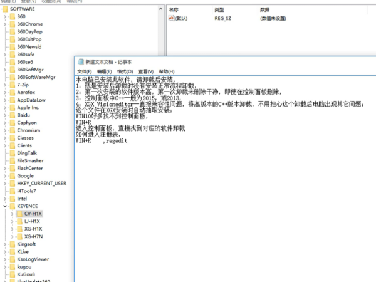Screen dimensions: 376x282
Task: Open Notepad 帮助(H) menu
Action: pos(166,71)
